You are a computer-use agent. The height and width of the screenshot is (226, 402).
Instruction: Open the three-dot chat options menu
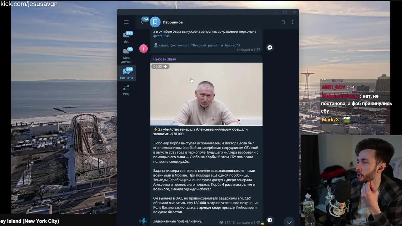[293, 22]
